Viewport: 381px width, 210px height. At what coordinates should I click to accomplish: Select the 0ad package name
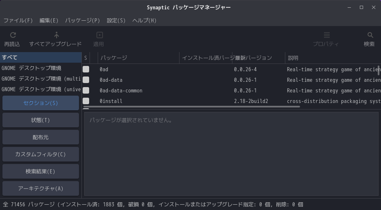(x=104, y=70)
